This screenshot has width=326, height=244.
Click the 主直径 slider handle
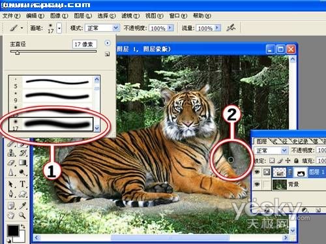pyautogui.click(x=17, y=52)
